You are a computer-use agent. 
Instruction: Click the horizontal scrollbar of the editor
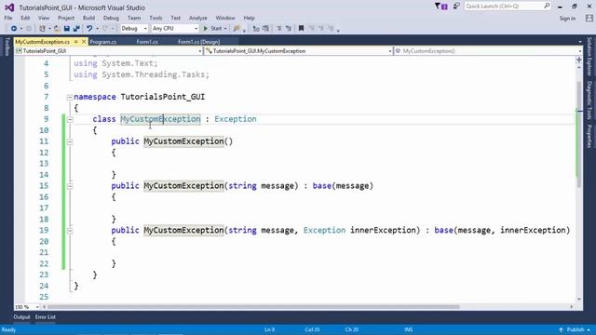[253, 306]
